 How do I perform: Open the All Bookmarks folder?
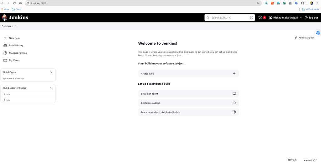[x=310, y=9]
